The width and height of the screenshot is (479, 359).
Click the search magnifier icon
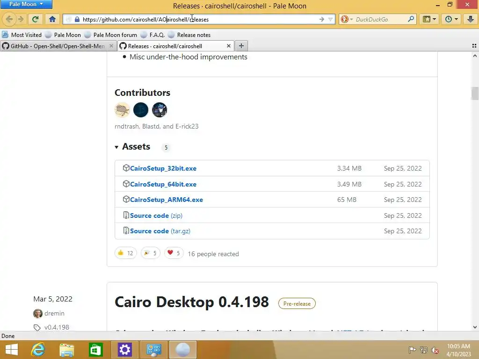pos(411,19)
